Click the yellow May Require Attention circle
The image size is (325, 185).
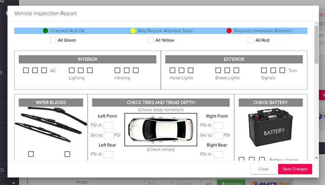click(133, 31)
